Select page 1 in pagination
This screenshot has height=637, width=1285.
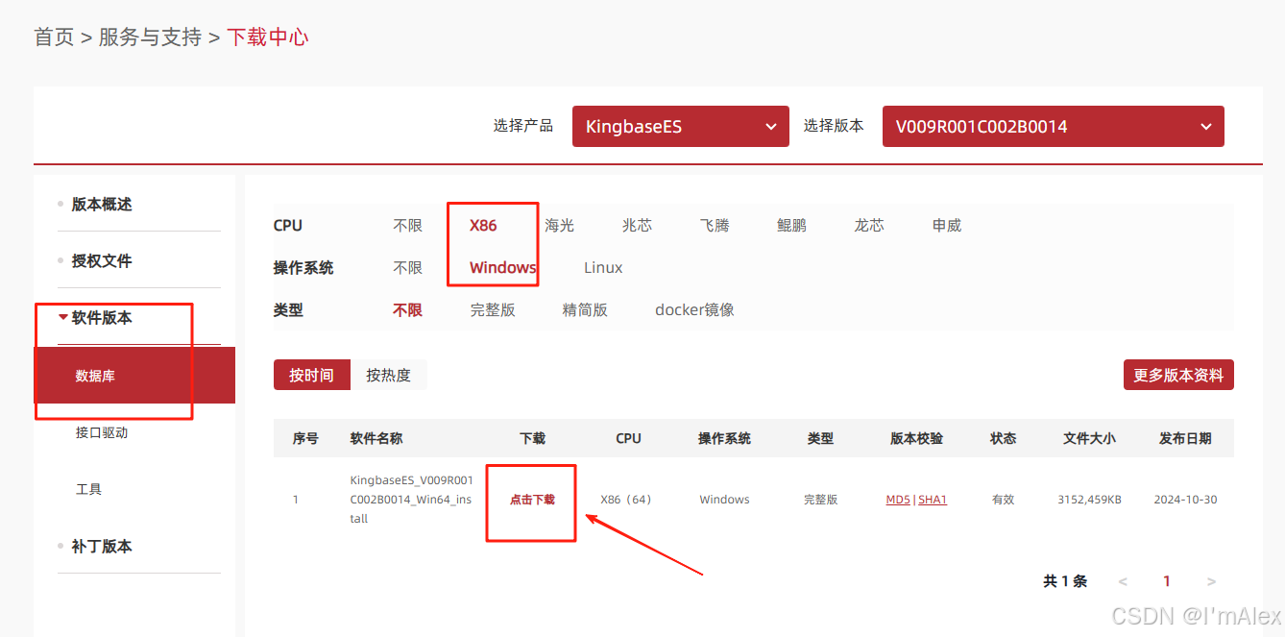(x=1167, y=581)
